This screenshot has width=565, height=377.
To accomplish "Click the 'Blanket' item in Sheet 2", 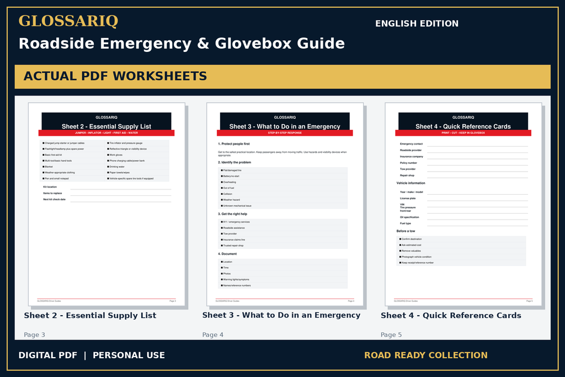I will 48,167.
